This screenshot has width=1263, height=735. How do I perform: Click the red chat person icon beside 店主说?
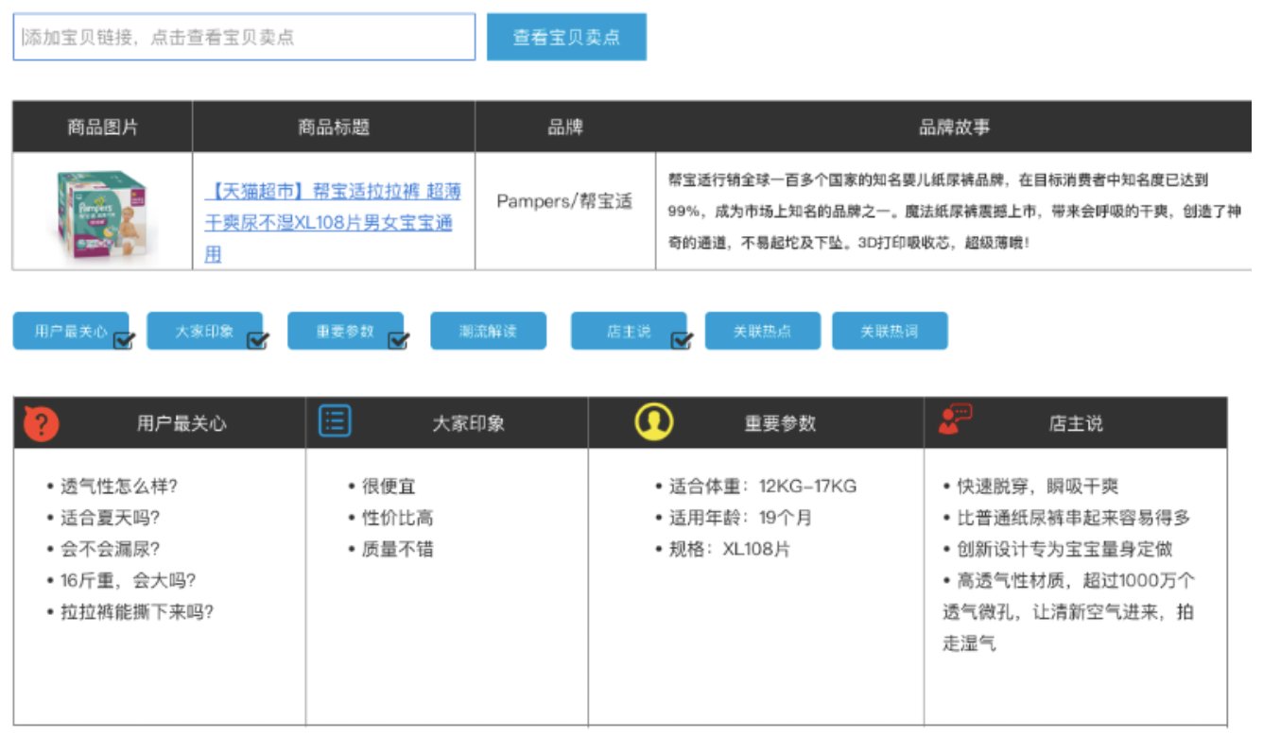(x=955, y=419)
